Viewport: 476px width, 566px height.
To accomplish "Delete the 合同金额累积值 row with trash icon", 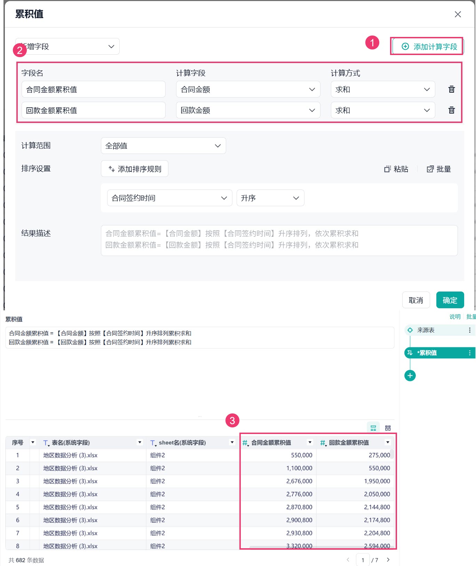I will (x=452, y=89).
